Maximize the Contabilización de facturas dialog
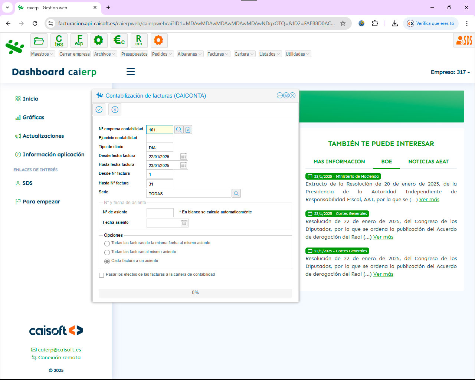The width and height of the screenshot is (475, 380). click(286, 95)
